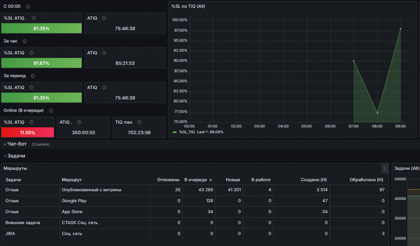The height and width of the screenshot is (246, 420).
Task: Click the '350:00:55' ATiQ value
Action: [x=83, y=132]
